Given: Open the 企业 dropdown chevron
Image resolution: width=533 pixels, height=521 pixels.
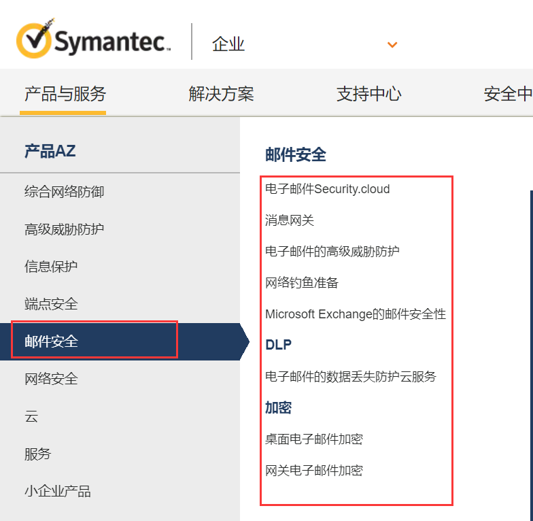Looking at the screenshot, I should (392, 45).
